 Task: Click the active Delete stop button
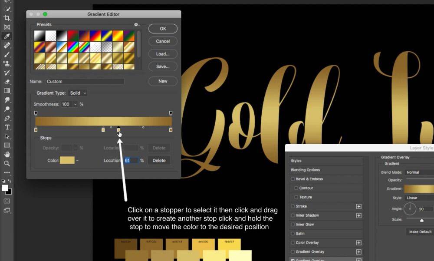coord(159,160)
